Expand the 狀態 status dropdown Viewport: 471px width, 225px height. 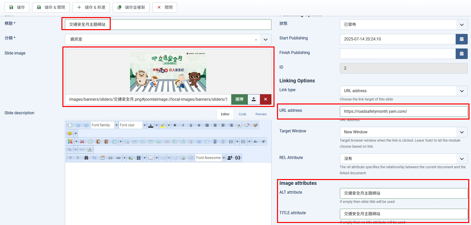coord(462,25)
